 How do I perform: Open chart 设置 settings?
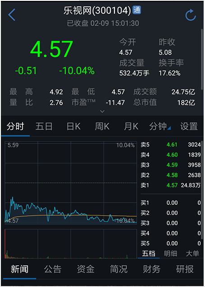coord(189,126)
